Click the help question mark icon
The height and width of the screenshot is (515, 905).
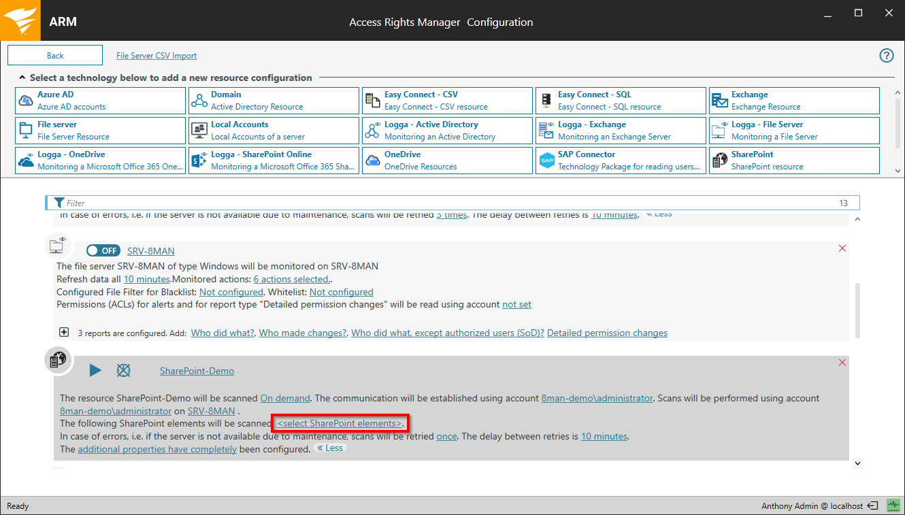click(x=886, y=56)
